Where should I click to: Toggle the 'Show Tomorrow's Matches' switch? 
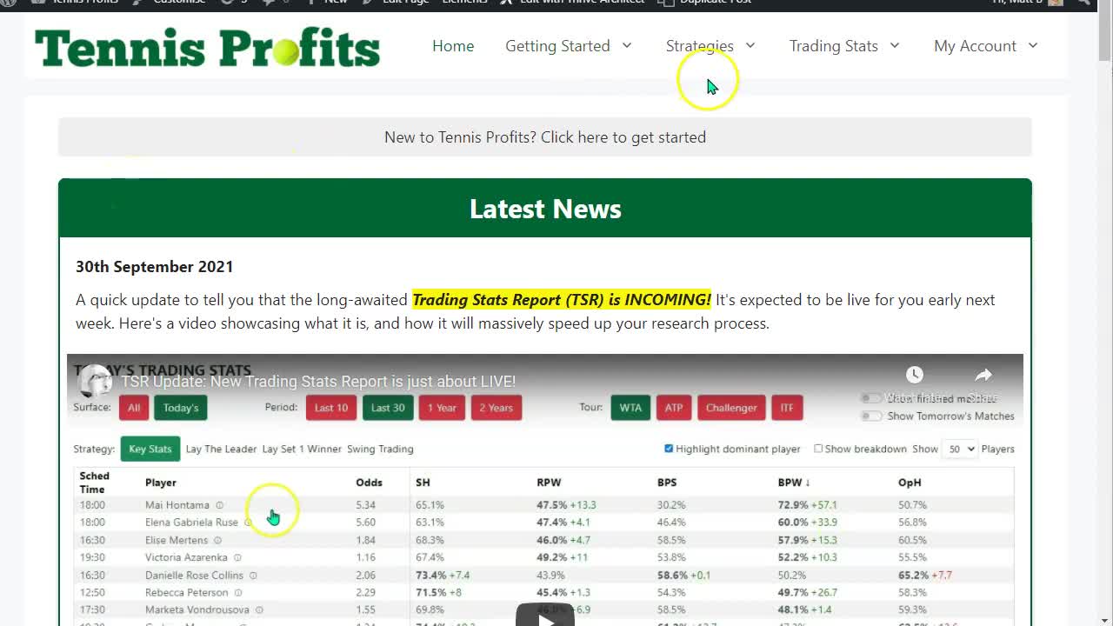tap(871, 416)
